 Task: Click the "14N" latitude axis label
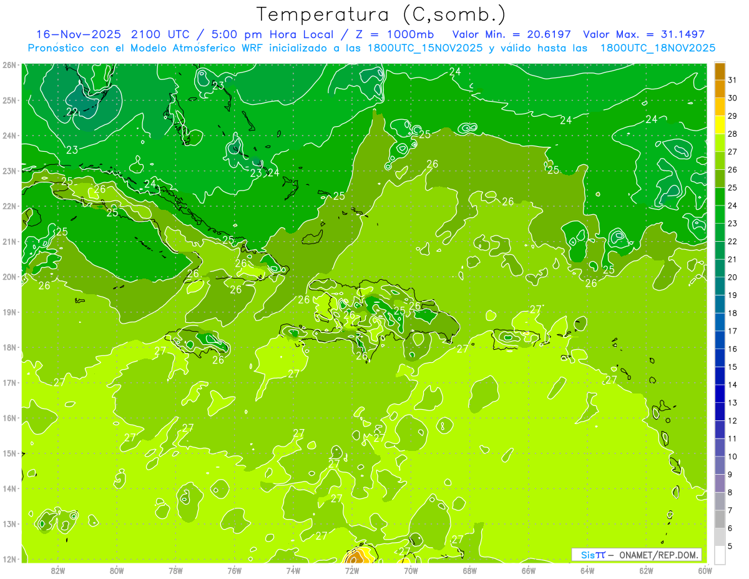pyautogui.click(x=9, y=488)
